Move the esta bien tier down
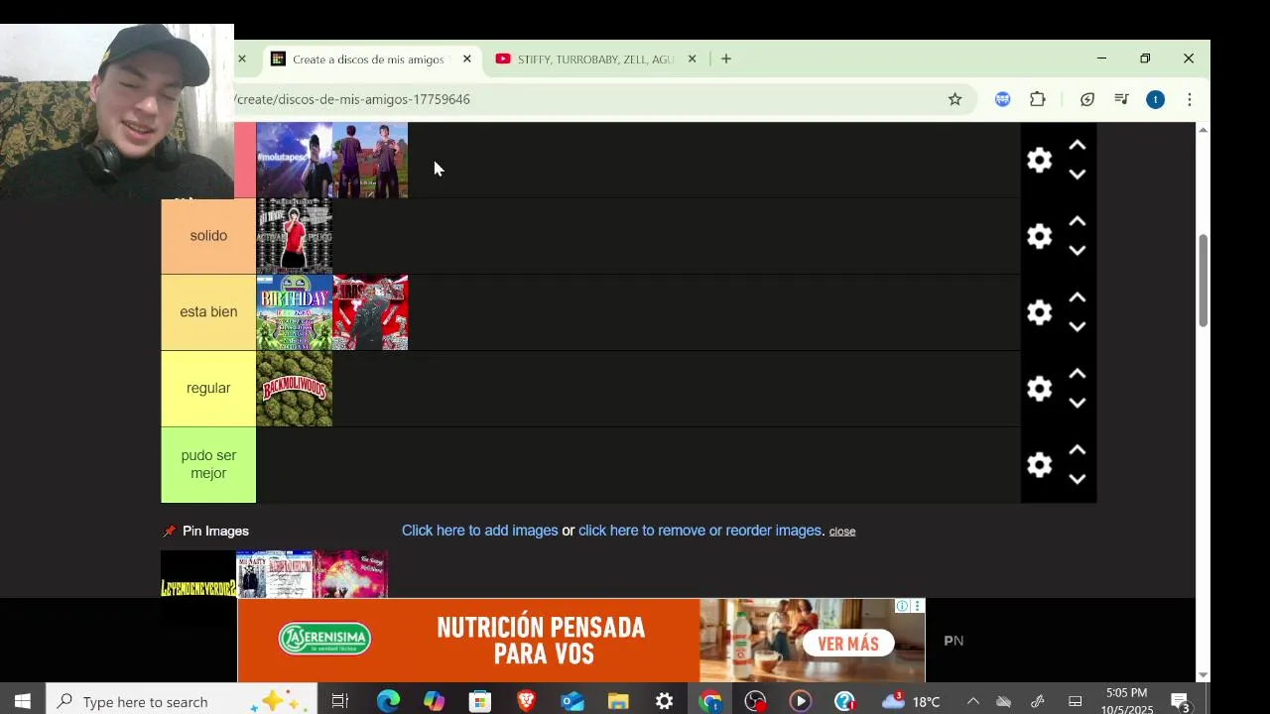The width and height of the screenshot is (1270, 714). point(1077,327)
